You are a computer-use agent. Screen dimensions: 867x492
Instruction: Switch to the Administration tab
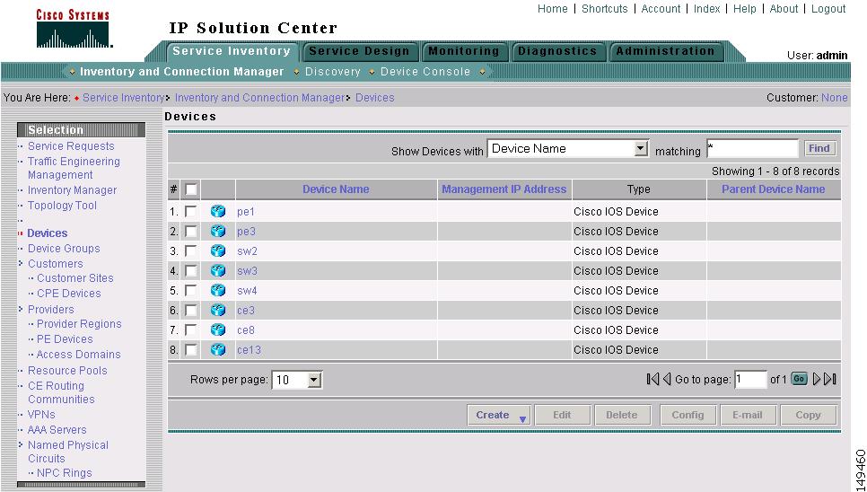665,51
